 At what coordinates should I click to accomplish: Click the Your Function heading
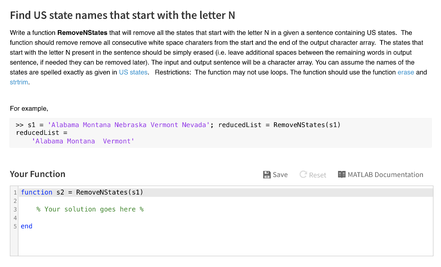(37, 174)
